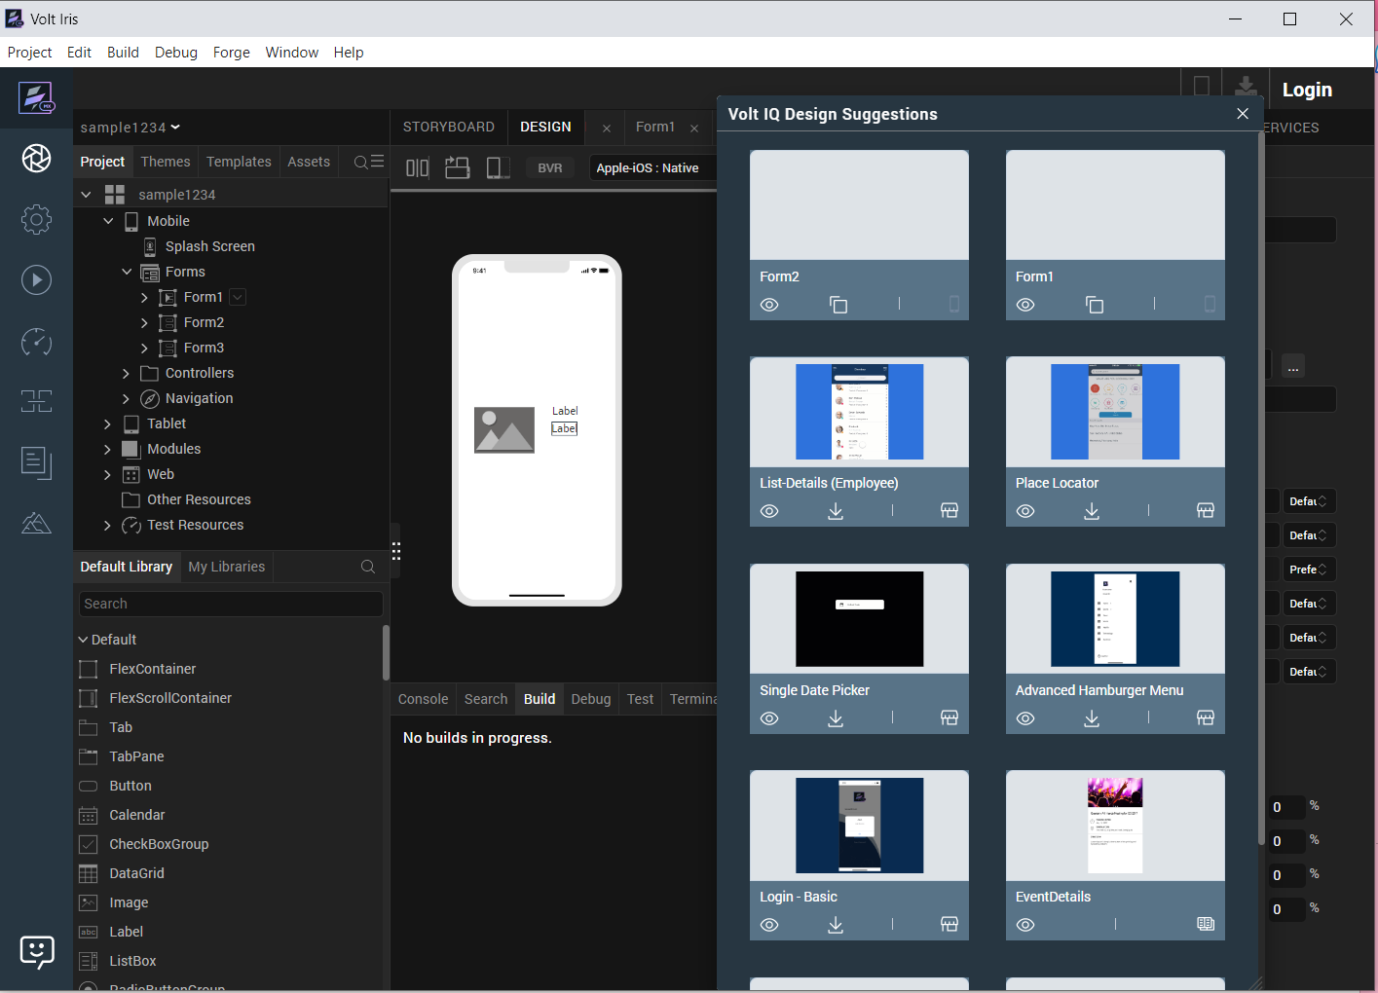Toggle preview eye on Advanced Hamburger Menu
The height and width of the screenshot is (993, 1378).
tap(1025, 717)
